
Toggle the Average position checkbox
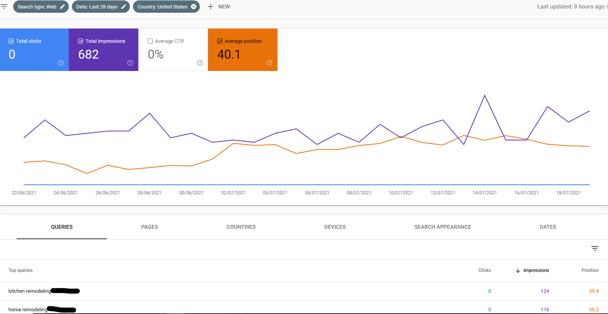(220, 41)
